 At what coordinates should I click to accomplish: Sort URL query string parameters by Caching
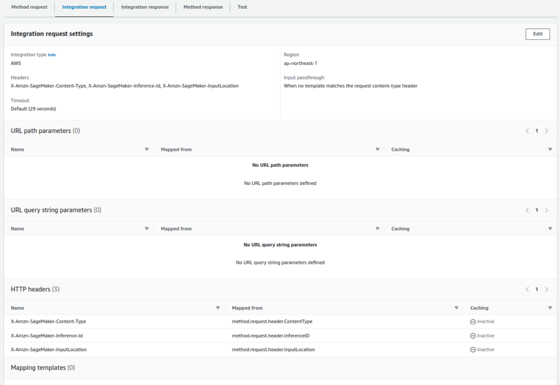[x=550, y=229]
